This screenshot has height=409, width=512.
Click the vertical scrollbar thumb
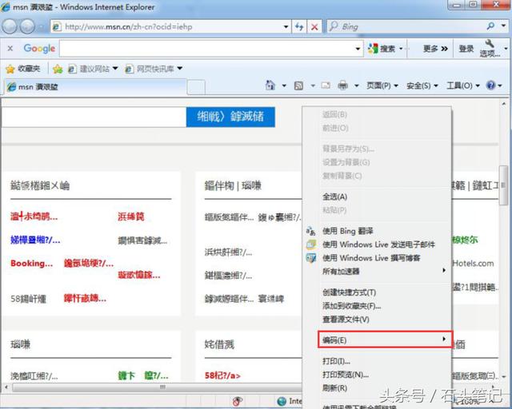pyautogui.click(x=503, y=185)
